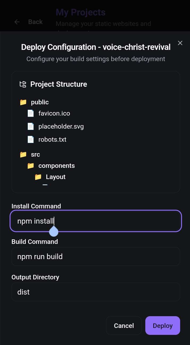The width and height of the screenshot is (190, 345).
Task: Click the back arrow icon
Action: coord(17,22)
